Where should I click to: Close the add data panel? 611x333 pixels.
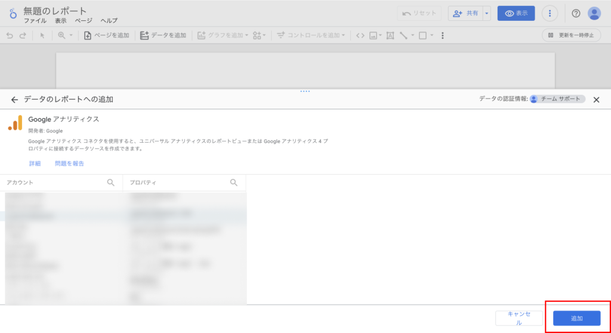click(x=596, y=100)
